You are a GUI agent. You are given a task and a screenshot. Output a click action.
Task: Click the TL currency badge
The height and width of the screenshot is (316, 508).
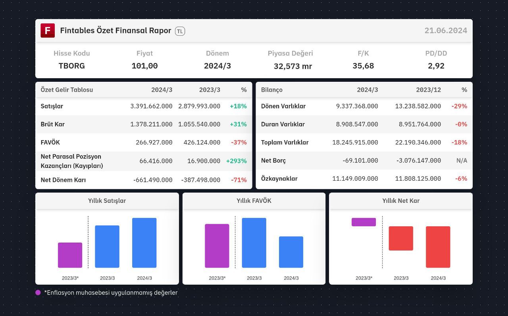180,31
